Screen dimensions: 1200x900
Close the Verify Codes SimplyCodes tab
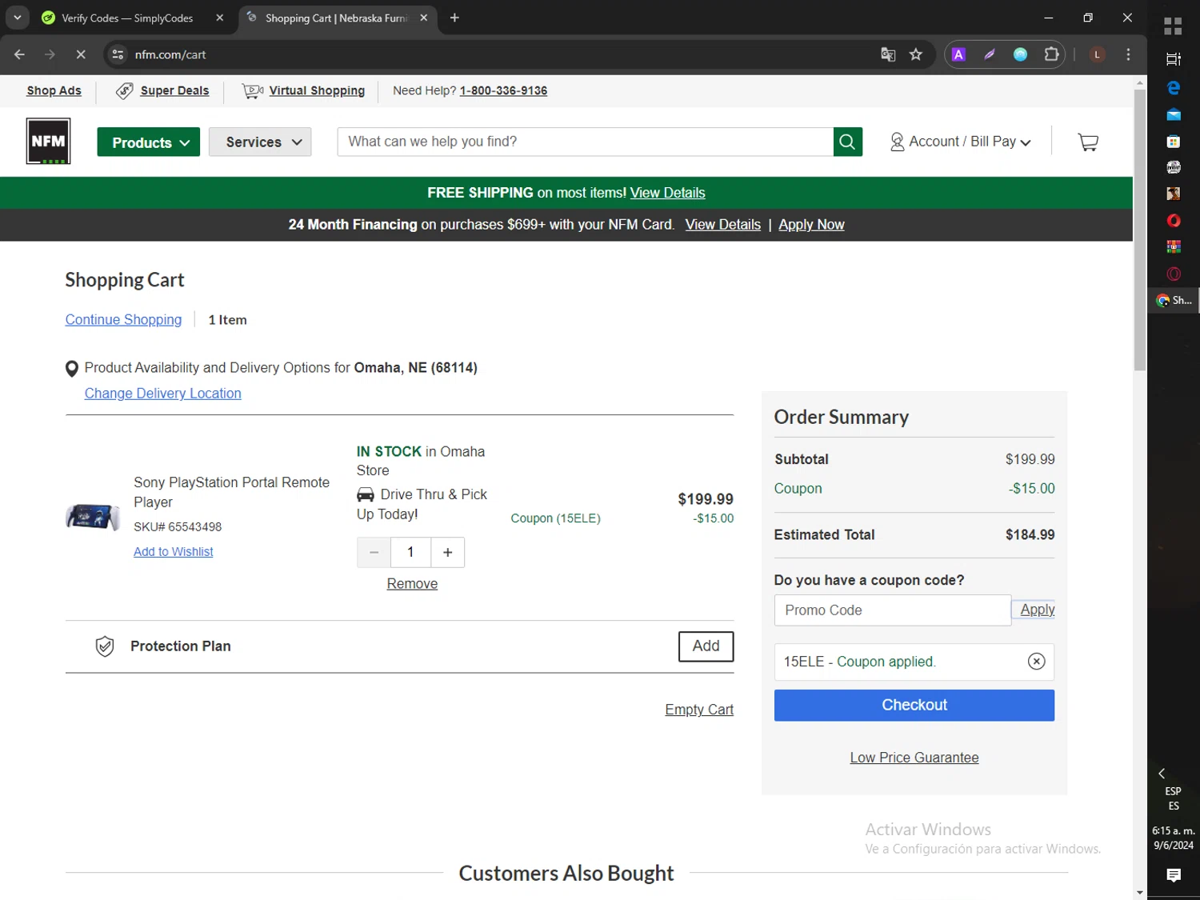[x=220, y=18]
